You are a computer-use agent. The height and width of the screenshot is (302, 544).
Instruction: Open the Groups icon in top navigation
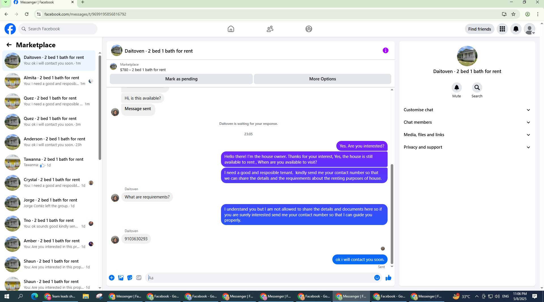point(309,29)
